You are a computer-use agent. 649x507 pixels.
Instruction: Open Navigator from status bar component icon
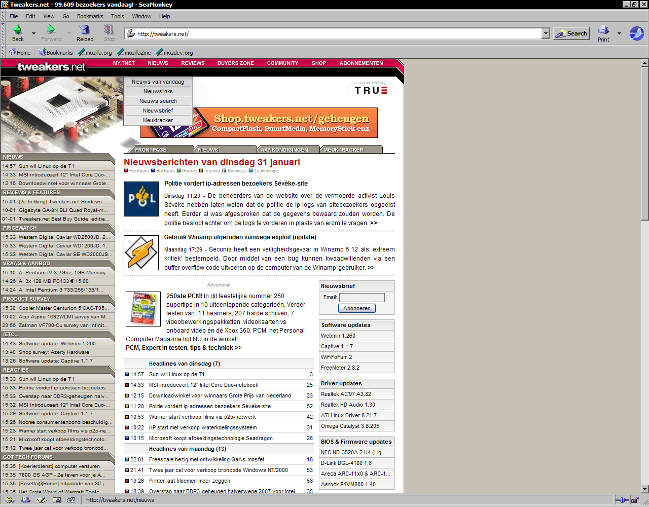(10, 500)
